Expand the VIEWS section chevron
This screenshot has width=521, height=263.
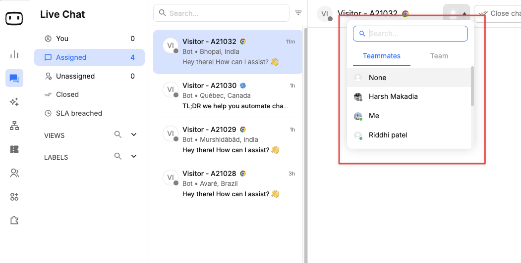coord(134,134)
